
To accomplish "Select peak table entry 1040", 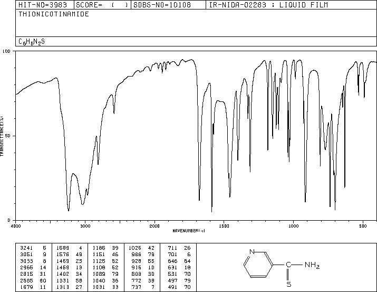I will point(99,281).
